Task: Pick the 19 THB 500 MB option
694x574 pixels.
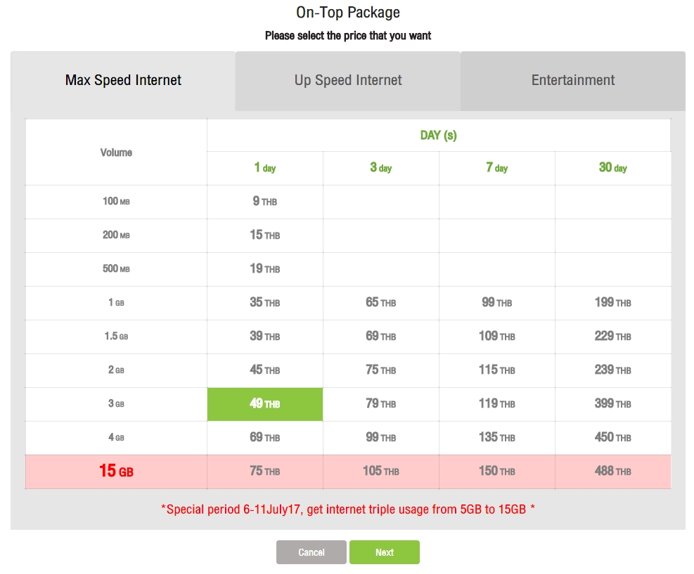Action: tap(264, 269)
